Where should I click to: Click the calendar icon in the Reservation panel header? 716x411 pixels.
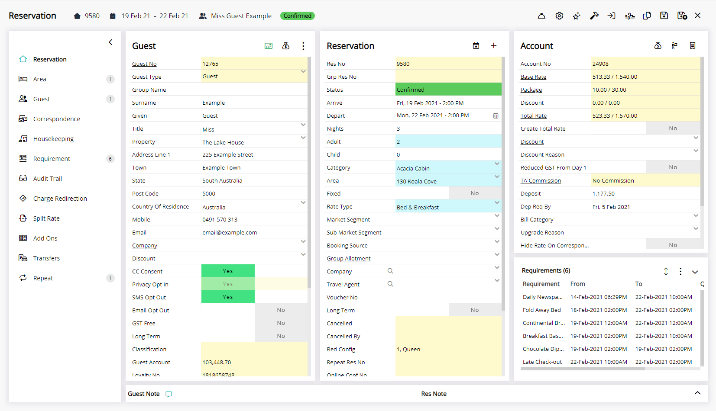[x=476, y=45]
